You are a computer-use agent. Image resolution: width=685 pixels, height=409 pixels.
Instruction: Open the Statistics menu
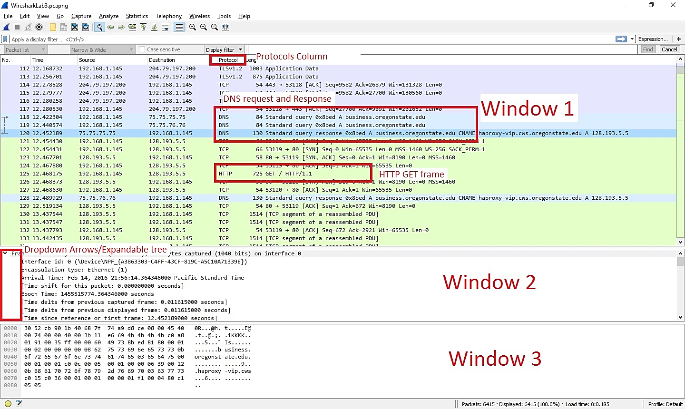click(x=137, y=16)
